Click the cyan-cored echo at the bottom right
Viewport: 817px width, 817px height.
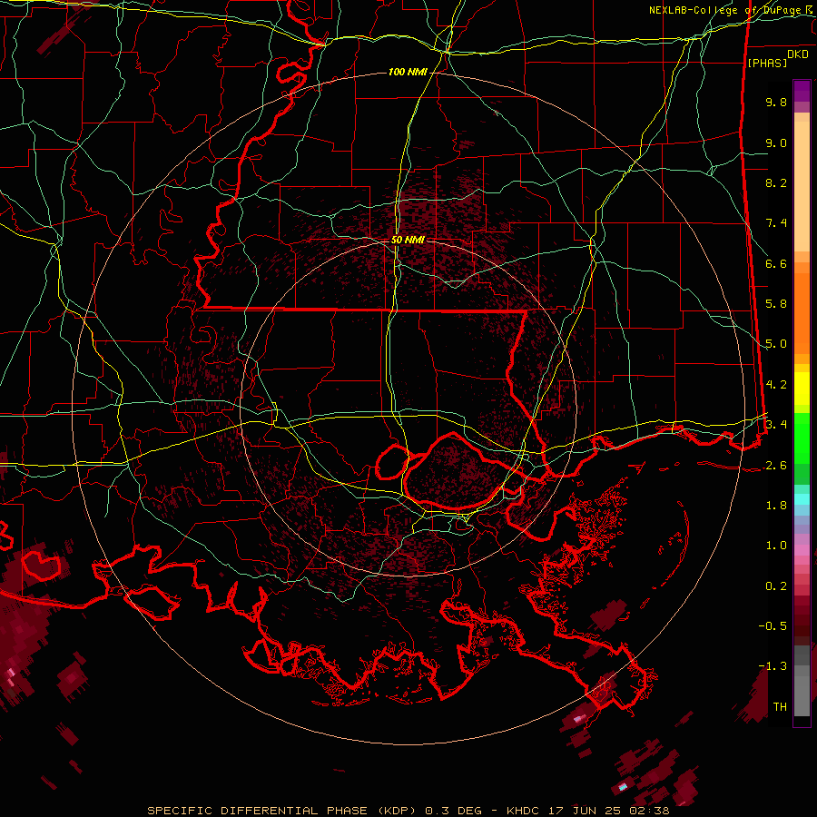pyautogui.click(x=622, y=787)
